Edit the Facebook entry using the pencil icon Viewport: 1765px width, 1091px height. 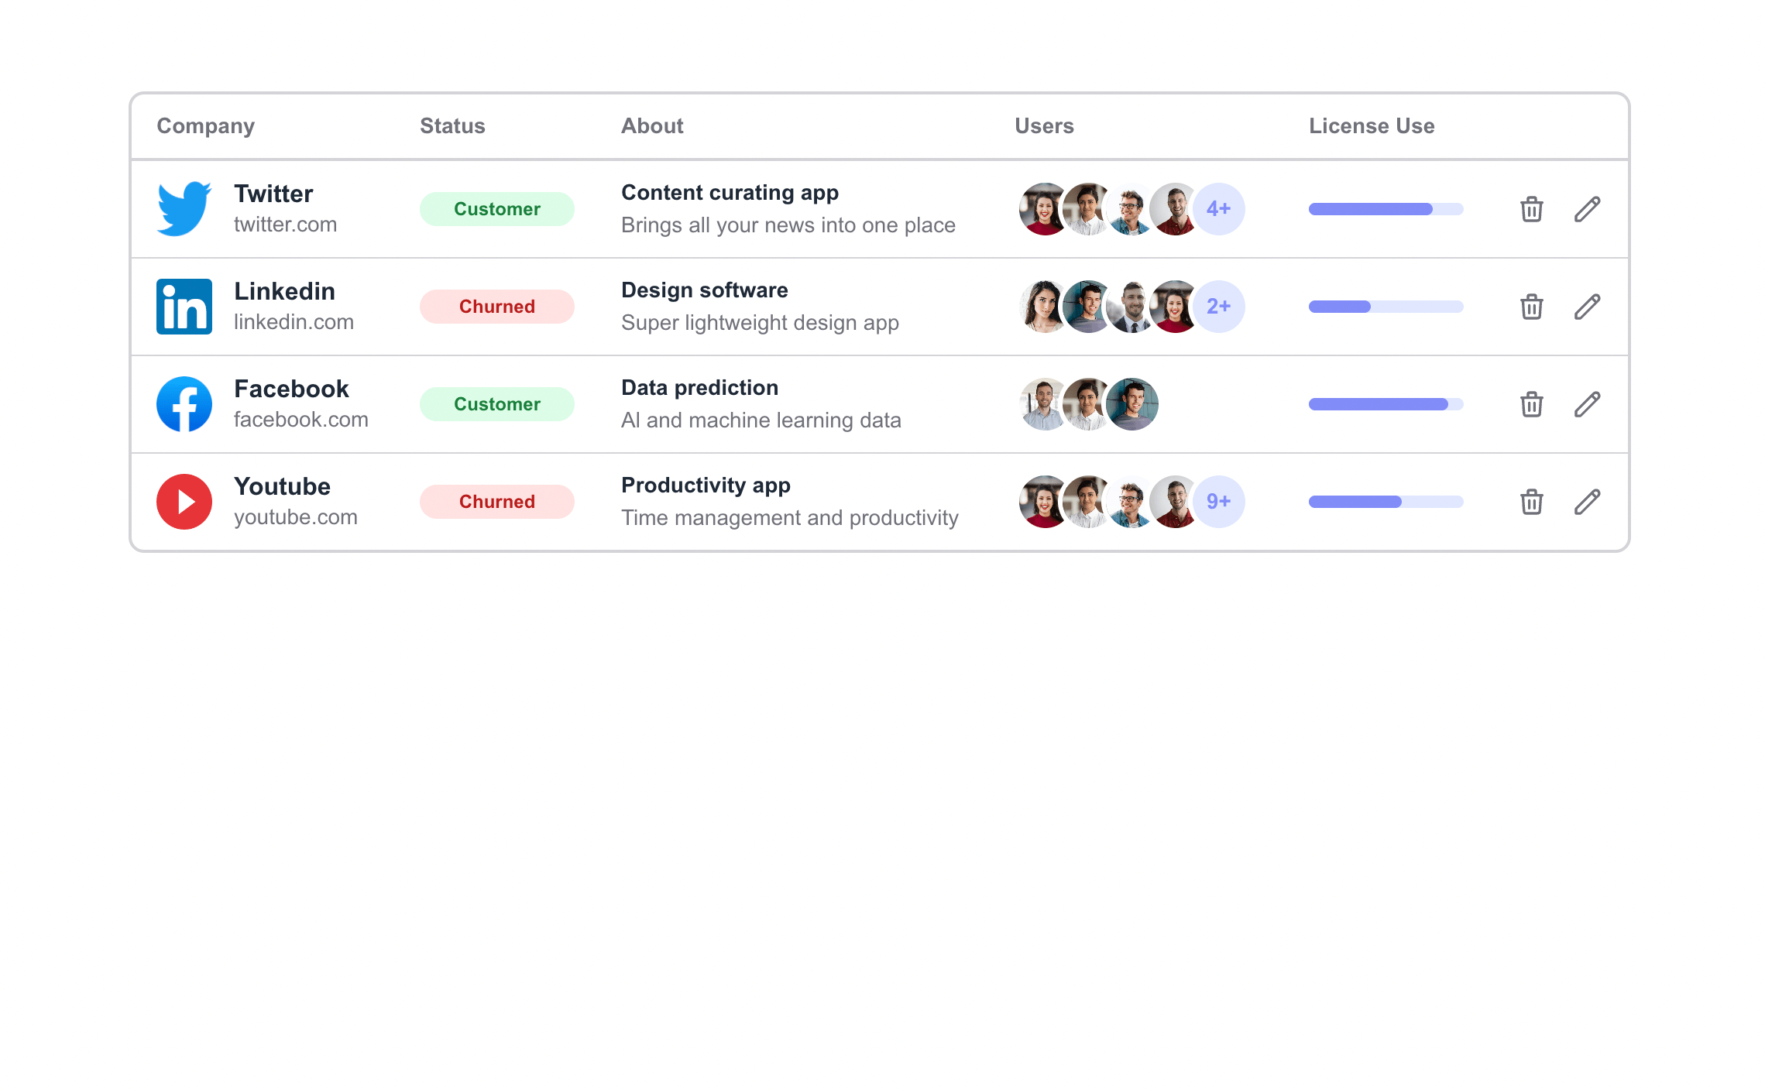tap(1587, 403)
